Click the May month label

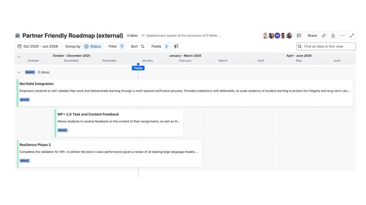[x=299, y=61]
